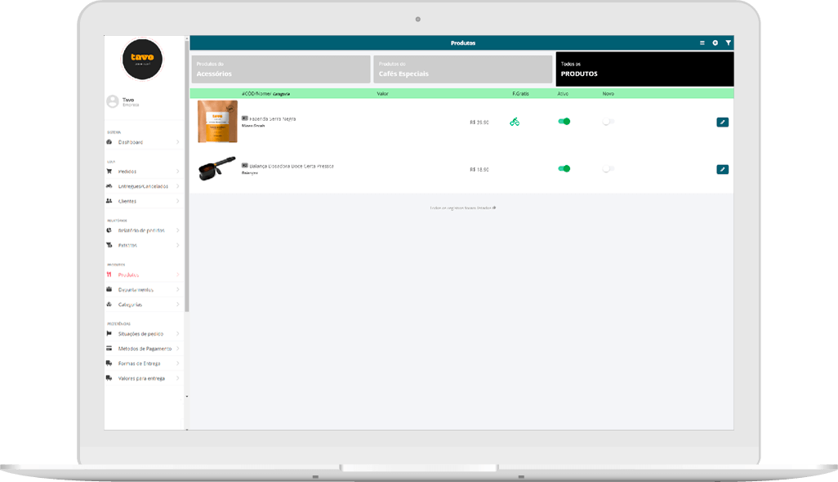Edit the Fazenda Serra Negra product

[x=722, y=122]
